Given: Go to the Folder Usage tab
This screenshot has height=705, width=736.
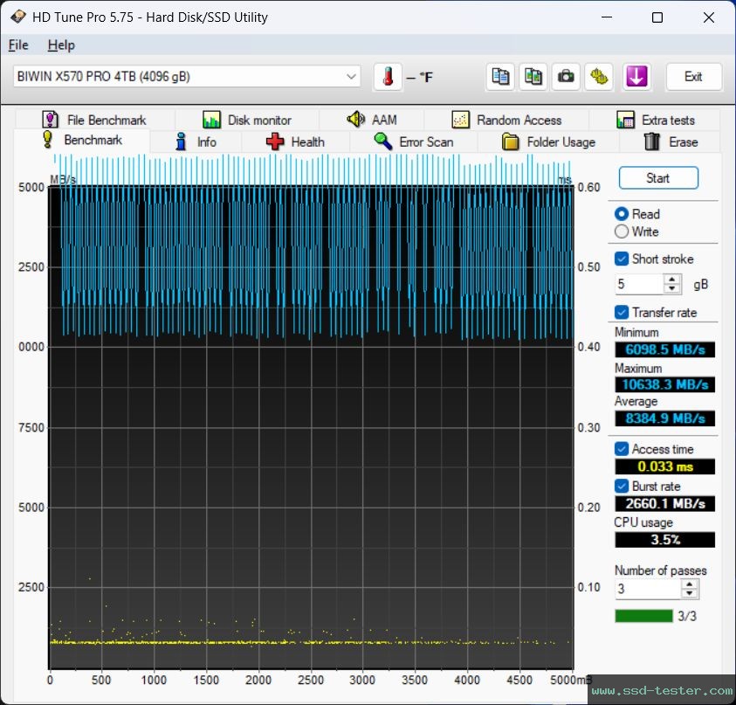Looking at the screenshot, I should 548,142.
